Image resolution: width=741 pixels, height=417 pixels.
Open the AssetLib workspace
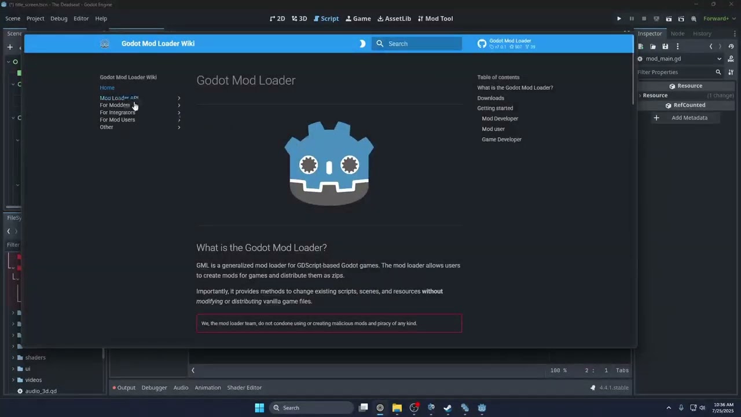[x=394, y=19]
